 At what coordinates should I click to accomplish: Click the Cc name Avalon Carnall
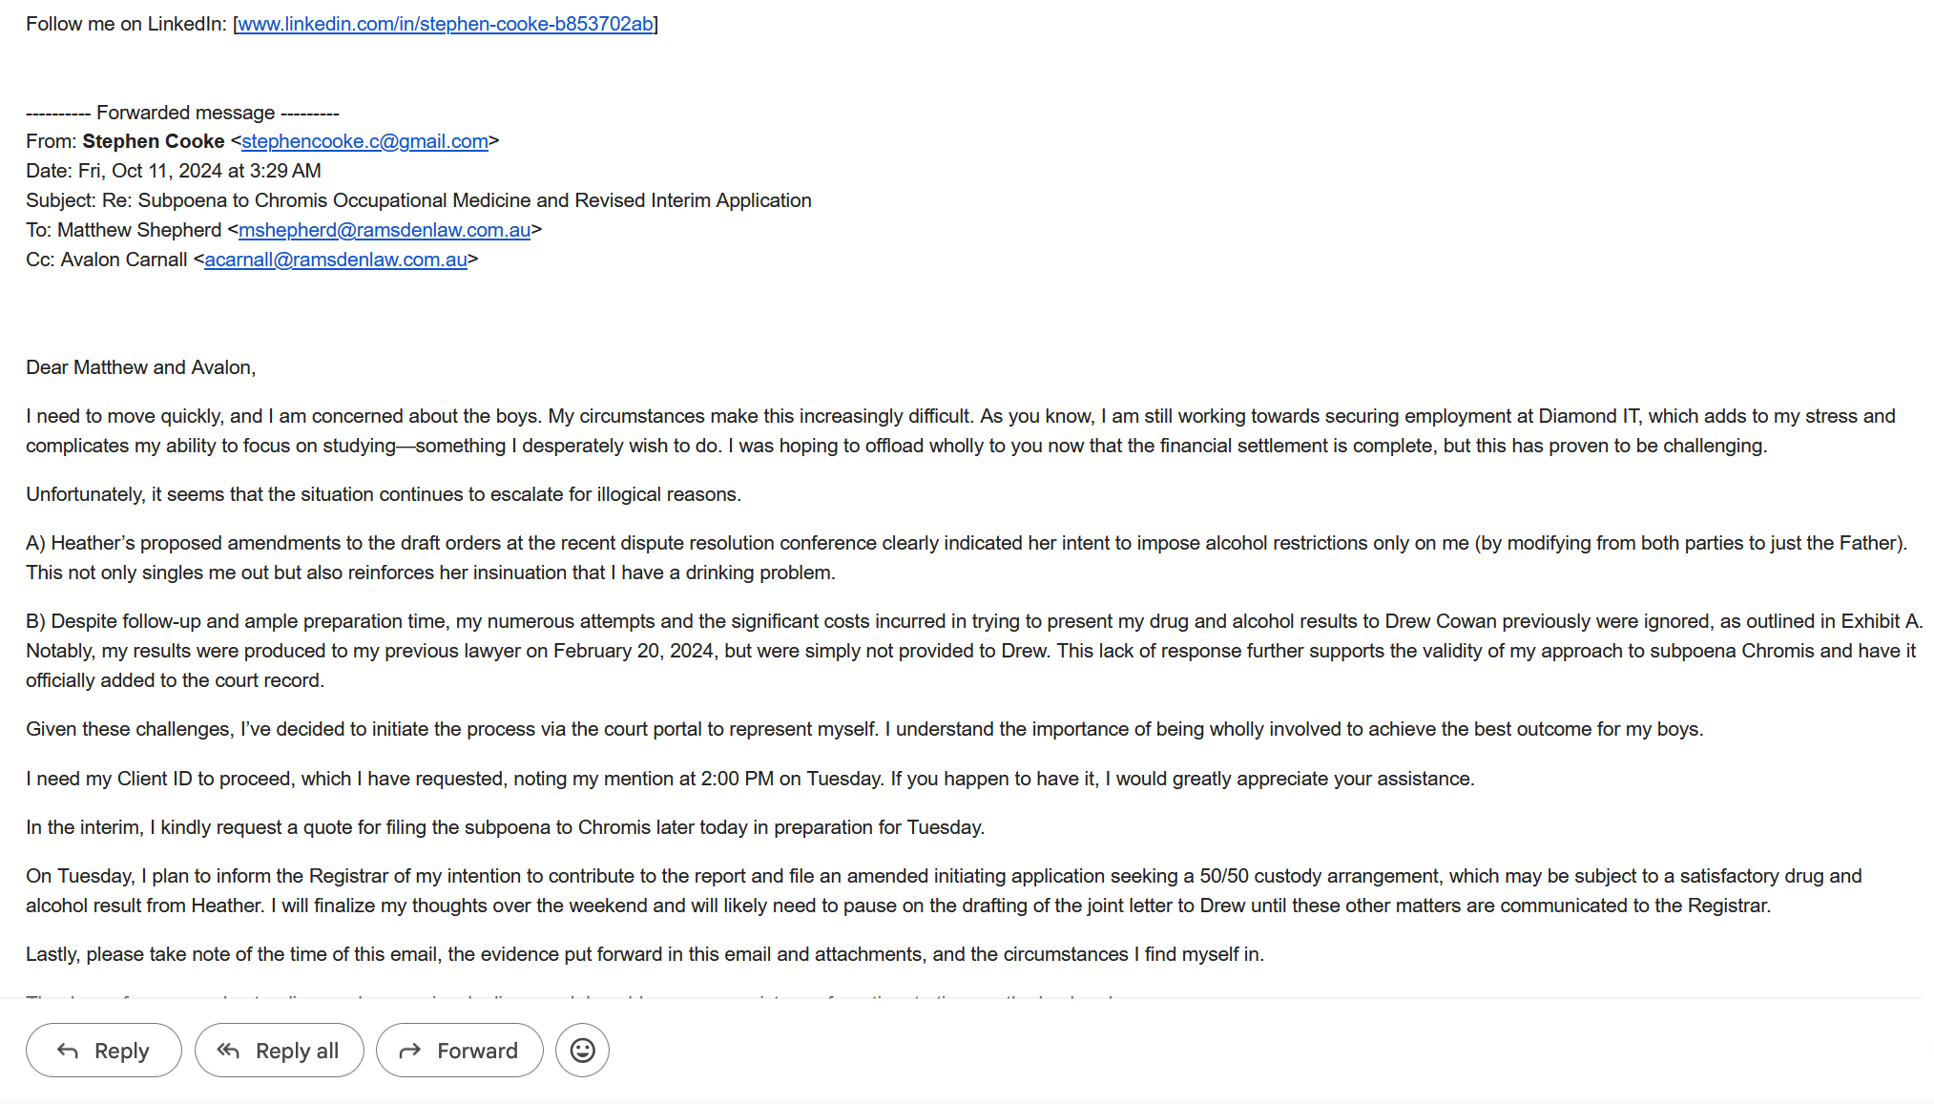pyautogui.click(x=124, y=260)
